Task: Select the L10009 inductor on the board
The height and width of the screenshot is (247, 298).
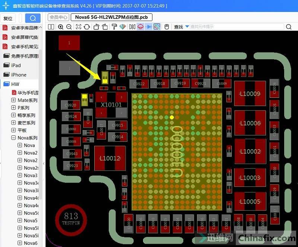Action: 250,93
